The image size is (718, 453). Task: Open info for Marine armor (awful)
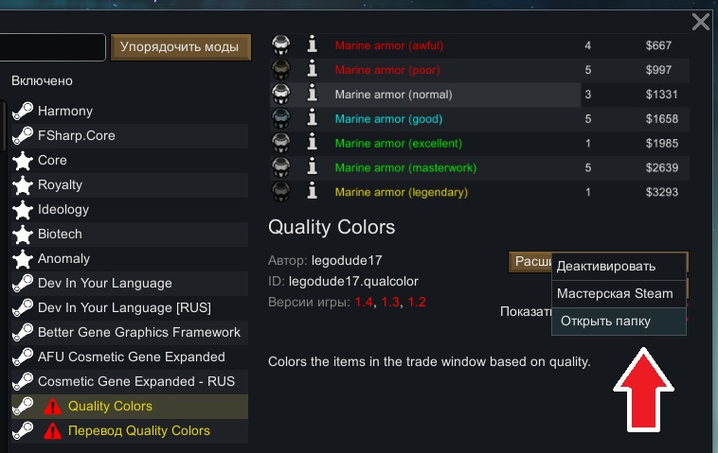[x=312, y=45]
